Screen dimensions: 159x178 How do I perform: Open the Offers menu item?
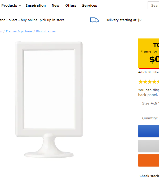point(71,5)
